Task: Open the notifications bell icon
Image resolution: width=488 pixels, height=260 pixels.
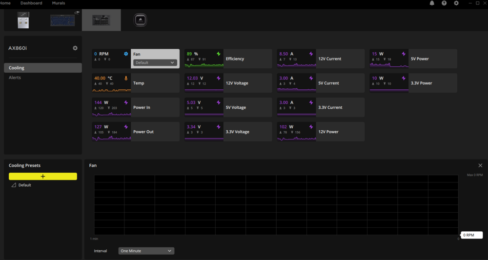Action: [432, 3]
